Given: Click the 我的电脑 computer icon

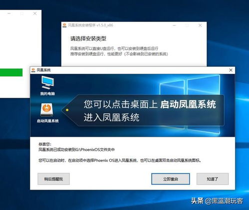Looking at the screenshot, I should tap(47, 82).
